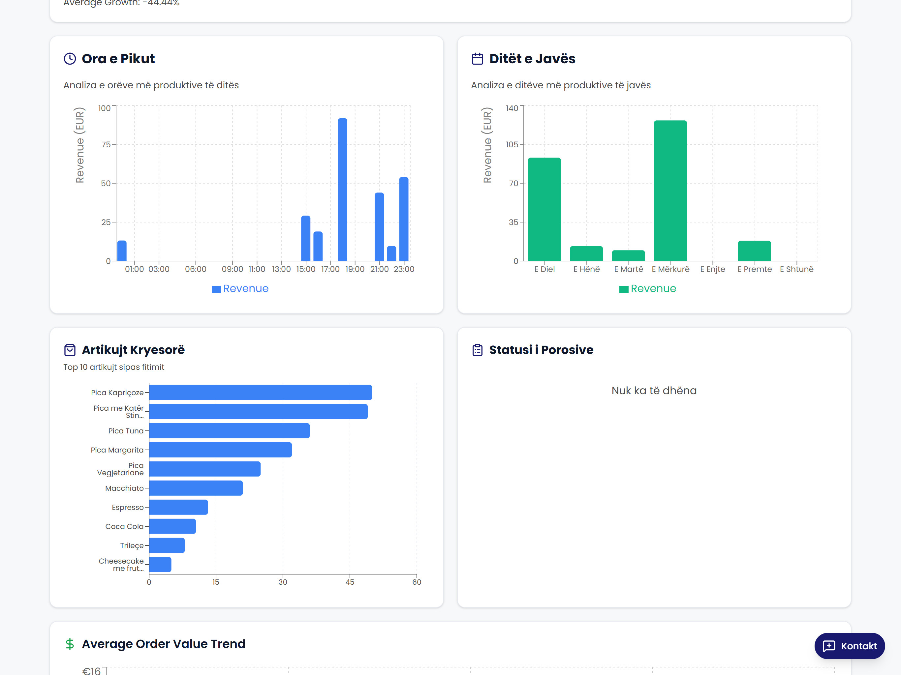
Task: Toggle the green Revenue legend in weekday chart
Action: [x=648, y=289]
